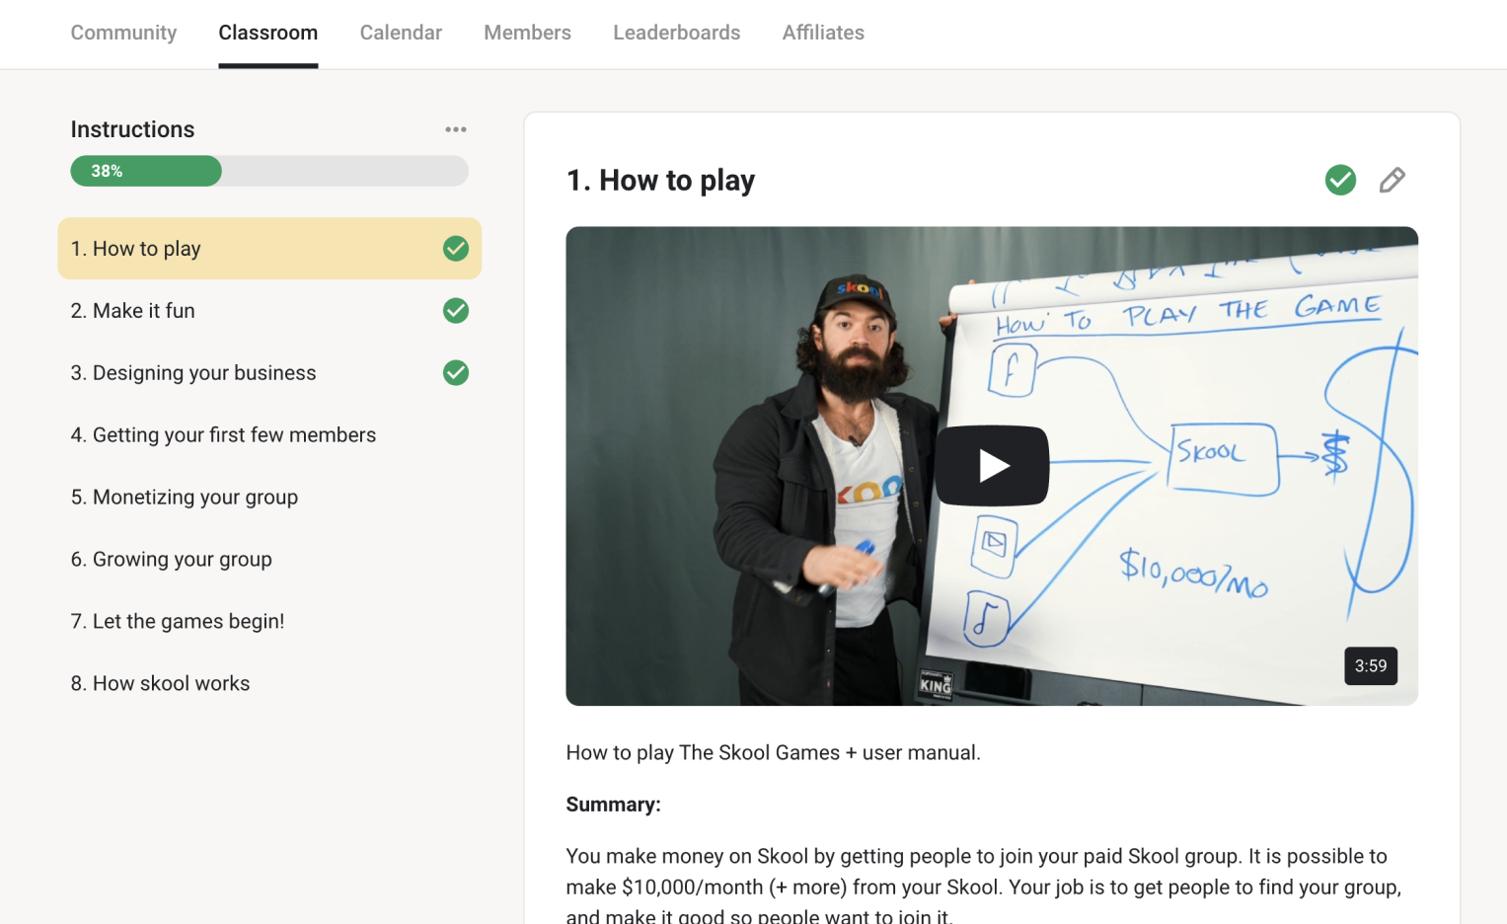Screen dimensions: 1507x924
Task: Go to the Members tab
Action: 527,33
